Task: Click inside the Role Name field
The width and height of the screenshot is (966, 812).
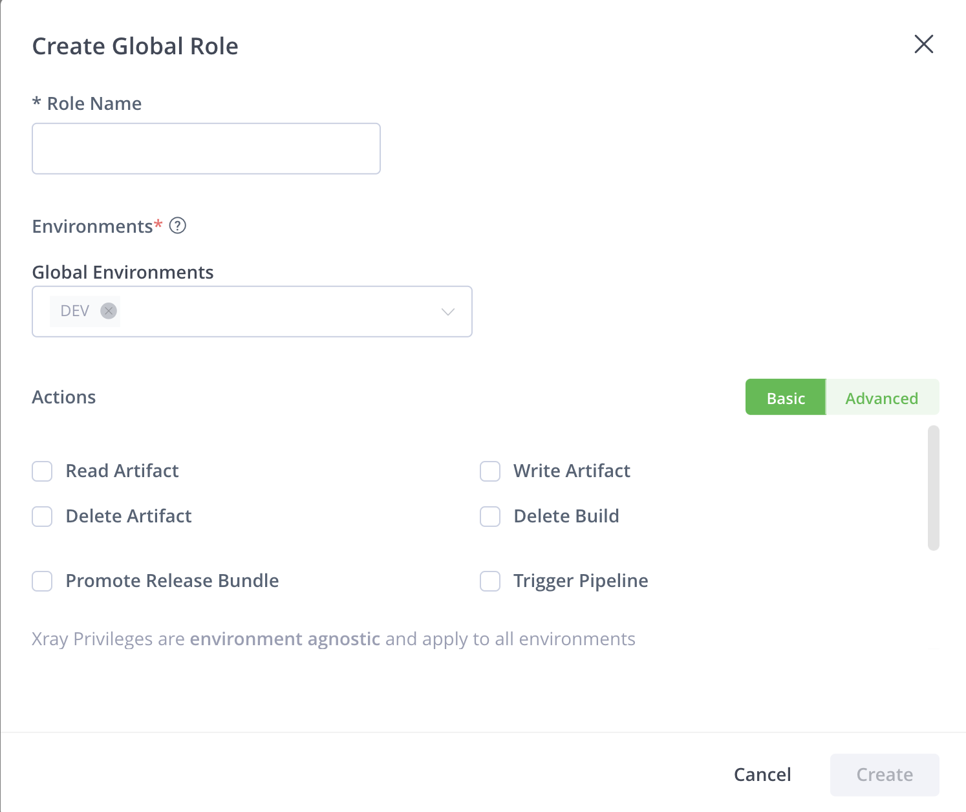Action: pyautogui.click(x=206, y=148)
